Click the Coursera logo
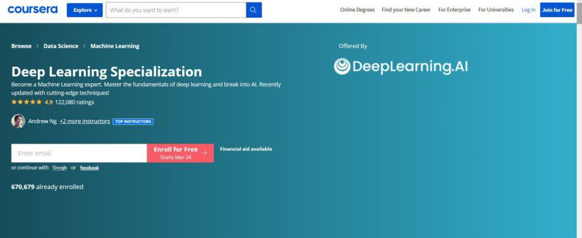 [x=32, y=9]
